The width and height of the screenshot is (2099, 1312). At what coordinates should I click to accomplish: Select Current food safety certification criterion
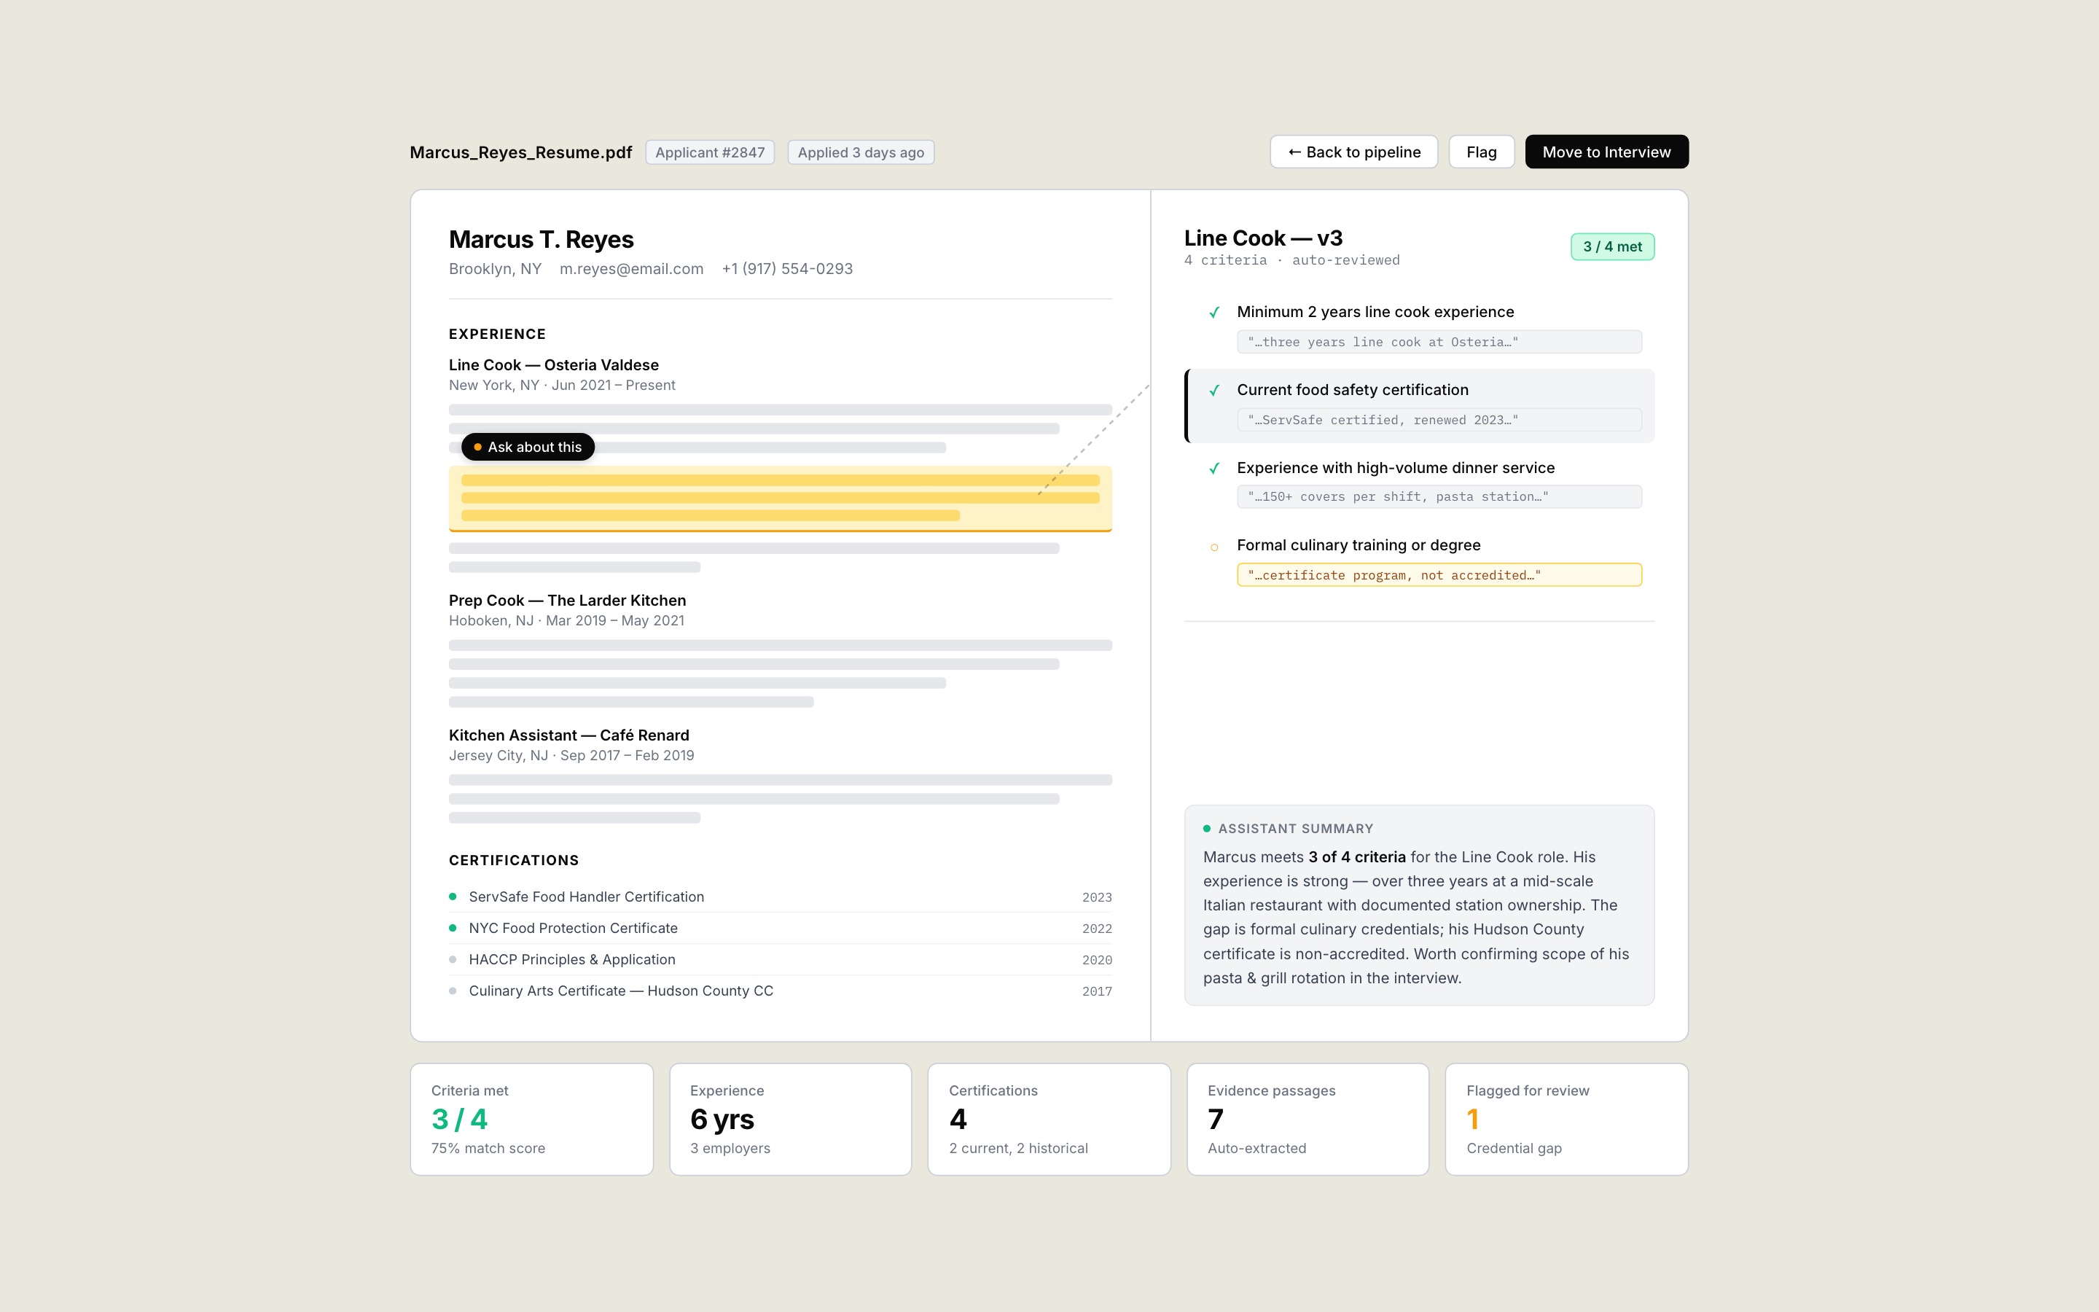click(x=1419, y=406)
